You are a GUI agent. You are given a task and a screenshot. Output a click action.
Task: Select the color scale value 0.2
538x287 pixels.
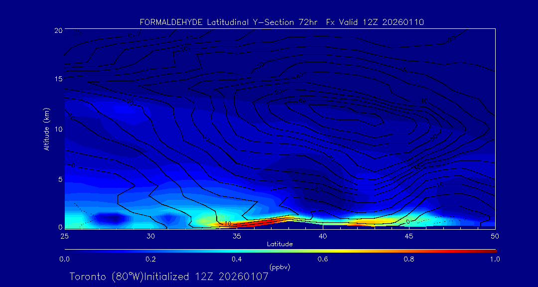[150, 259]
